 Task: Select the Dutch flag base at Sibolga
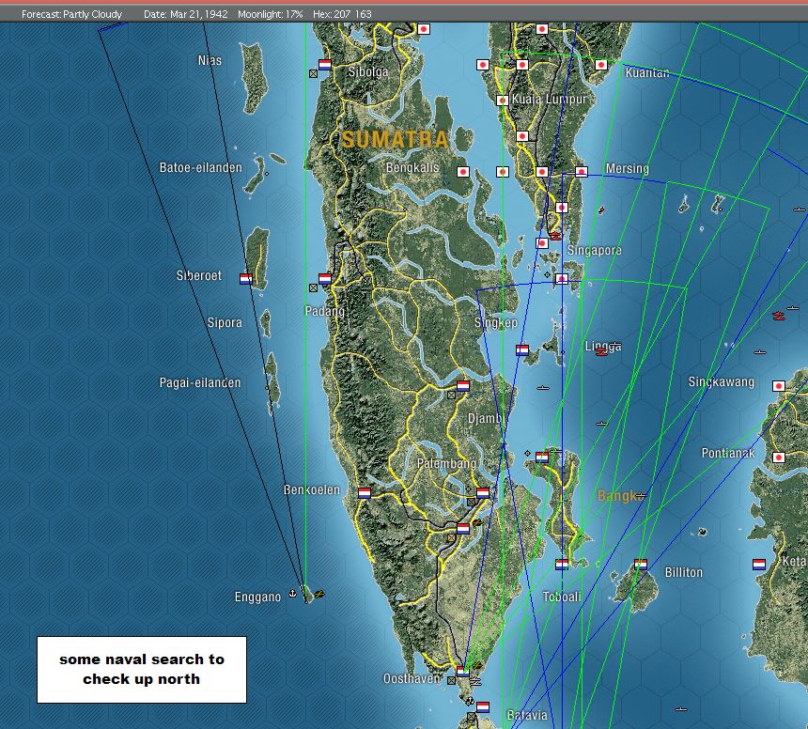click(x=325, y=65)
